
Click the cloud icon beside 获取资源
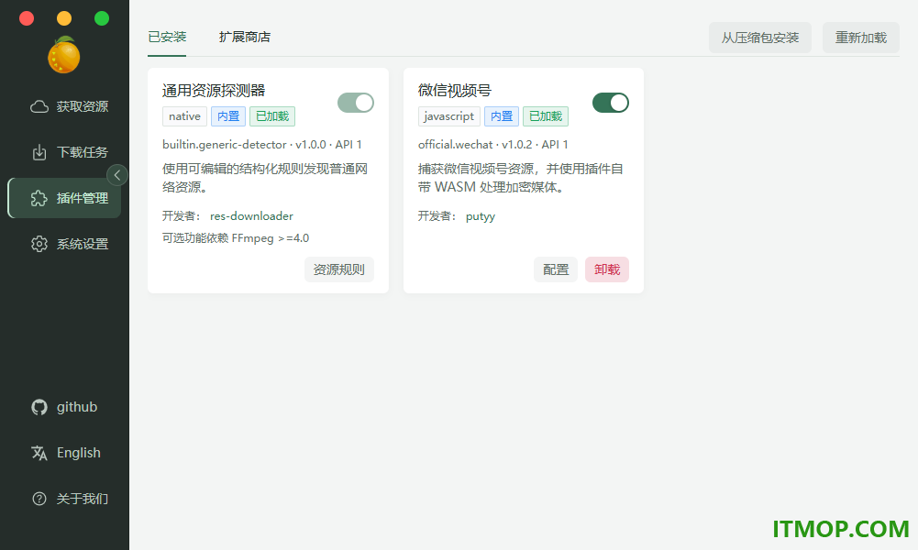39,106
